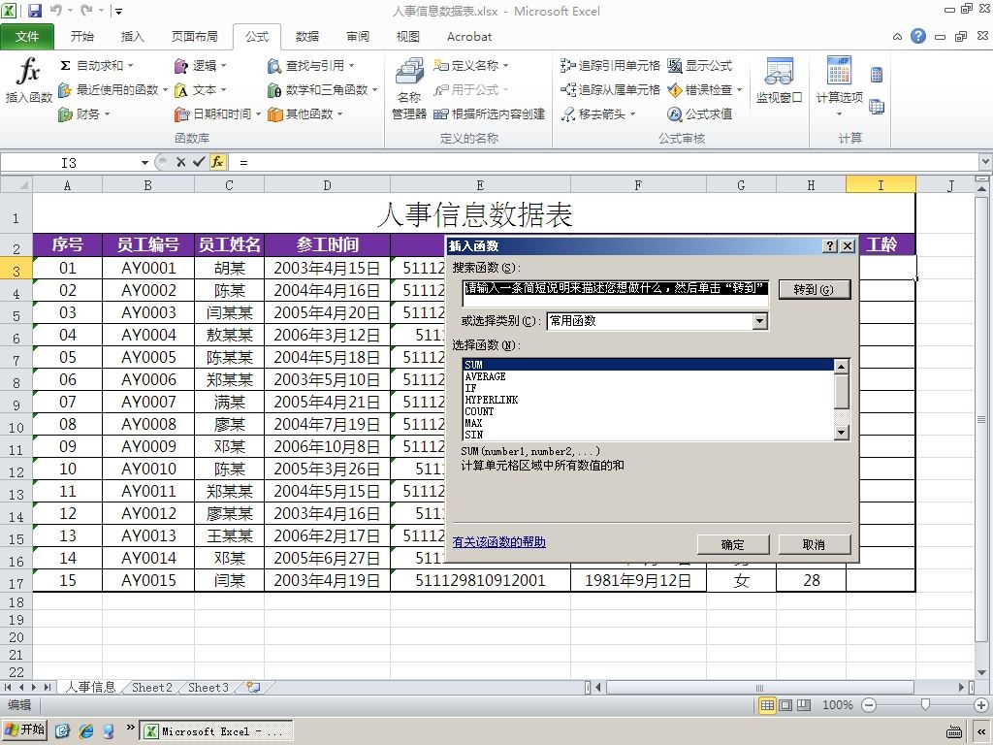Click zoom in plus button
This screenshot has height=745, width=993.
(981, 705)
